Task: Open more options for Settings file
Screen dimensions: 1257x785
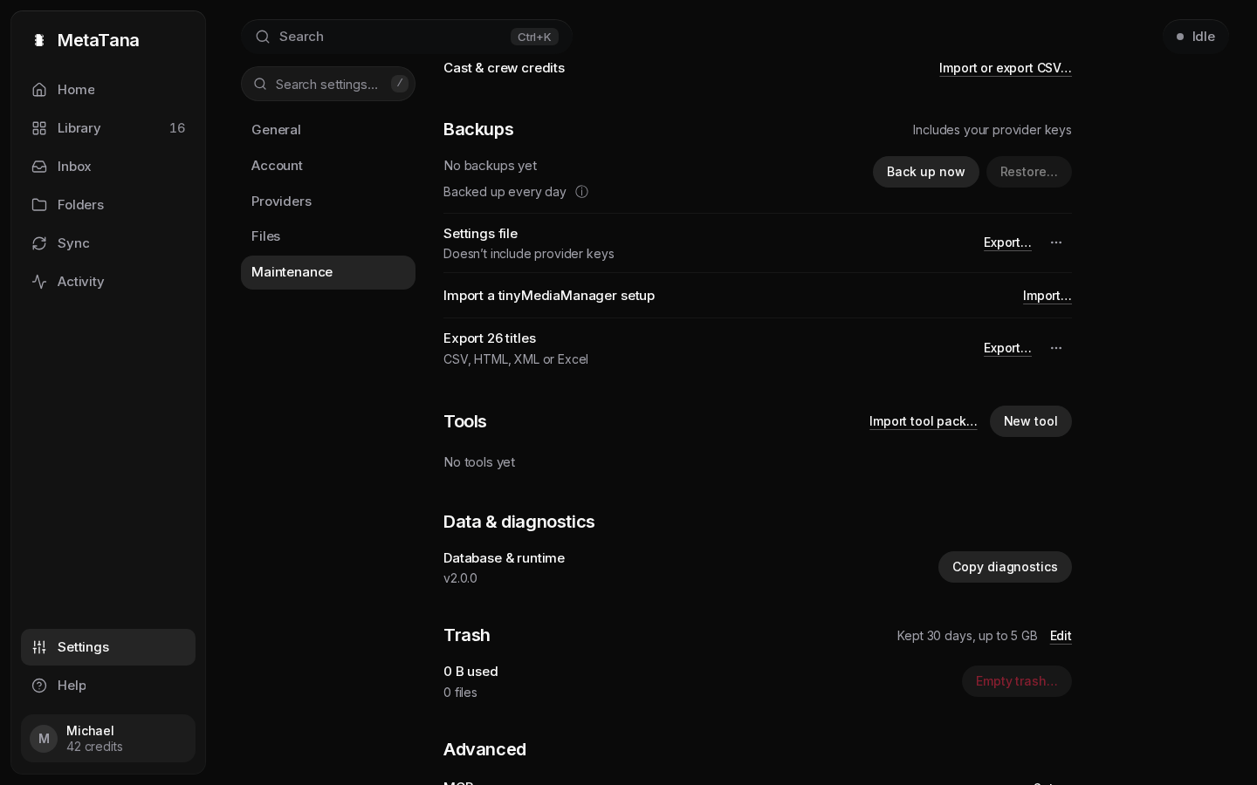Action: [1056, 242]
